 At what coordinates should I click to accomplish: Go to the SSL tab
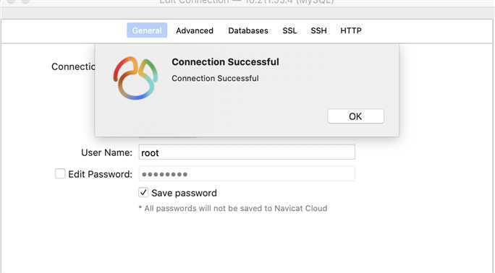click(289, 30)
